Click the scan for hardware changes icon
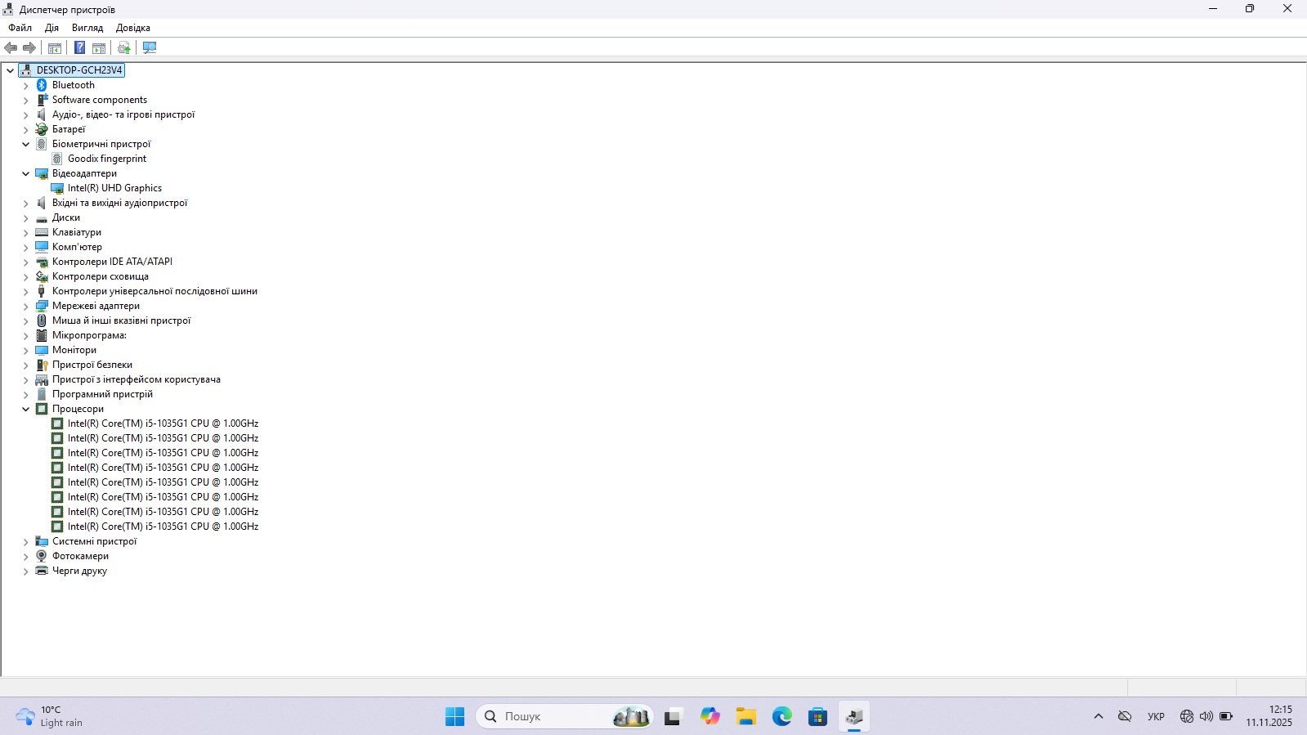The width and height of the screenshot is (1307, 735). click(149, 47)
